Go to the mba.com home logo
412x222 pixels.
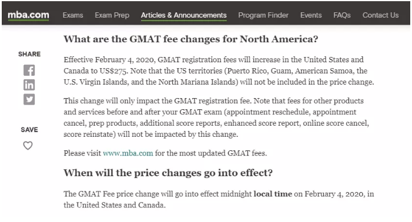pyautogui.click(x=28, y=15)
